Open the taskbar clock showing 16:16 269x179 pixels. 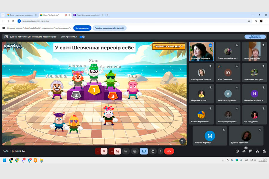[x=262, y=160]
